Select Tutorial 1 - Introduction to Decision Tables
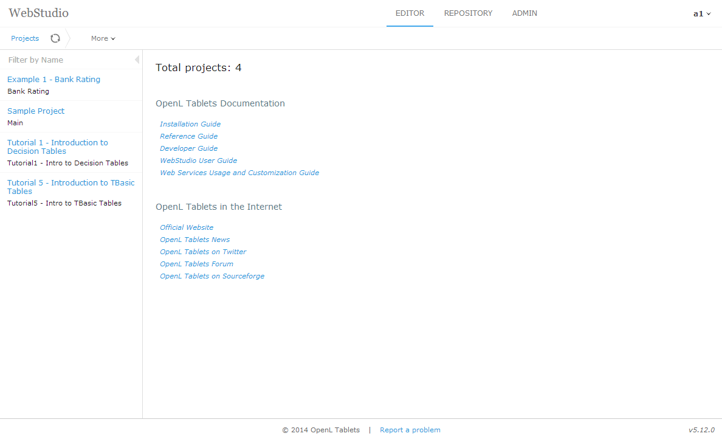The height and width of the screenshot is (439, 722). pos(57,147)
